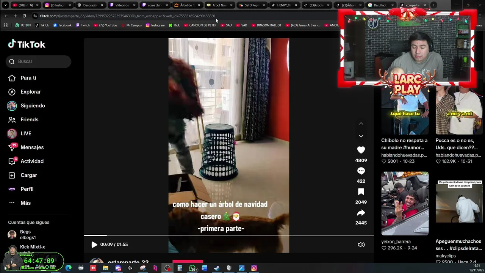This screenshot has height=273, width=485.
Task: Click the Cargar upload option
Action: 23,175
